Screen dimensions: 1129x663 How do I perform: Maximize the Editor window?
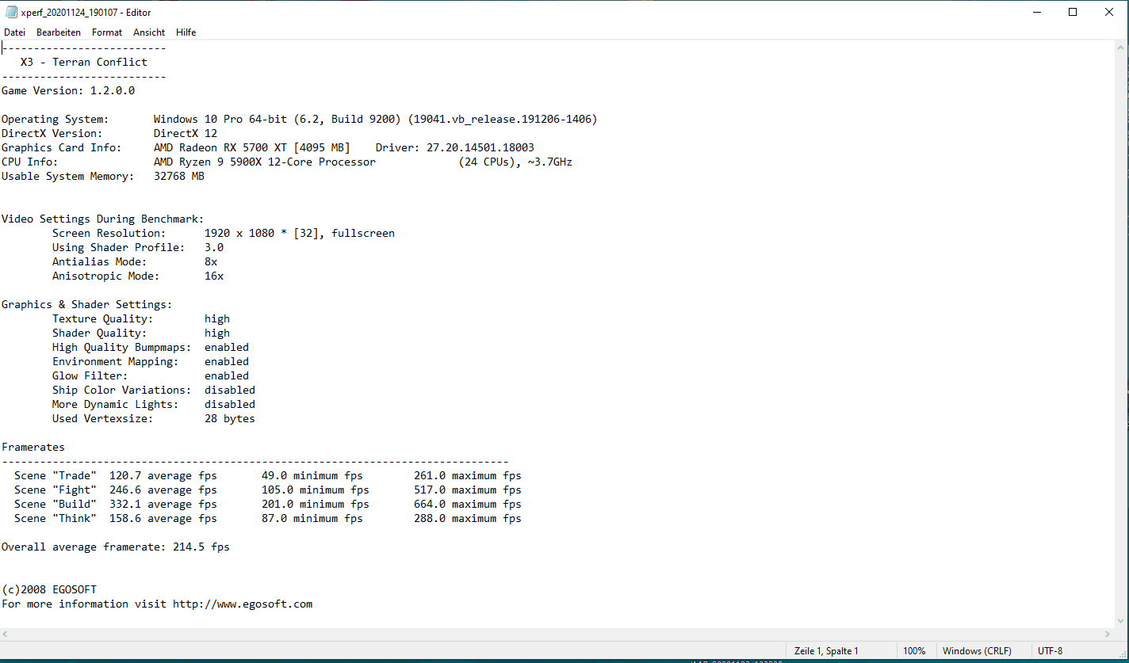(1073, 12)
